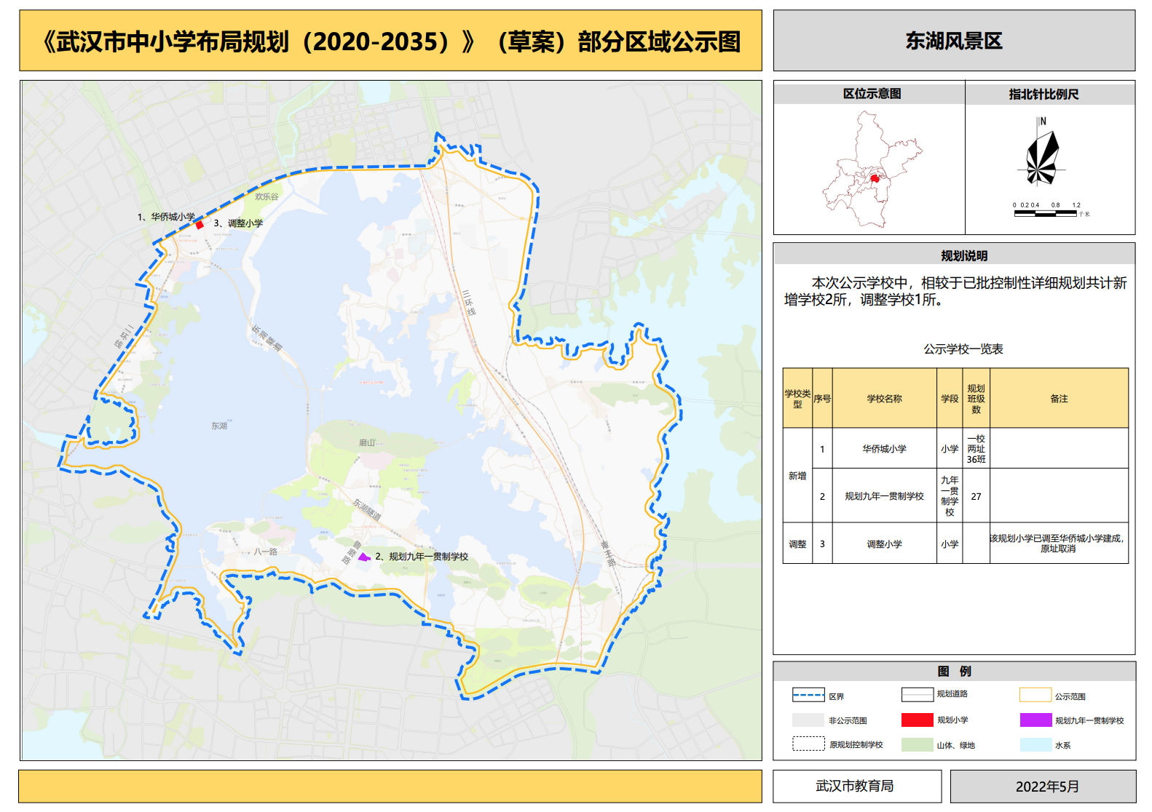The image size is (1152, 812).
Task: Click the black-and-white scale bar
Action: tap(1045, 214)
